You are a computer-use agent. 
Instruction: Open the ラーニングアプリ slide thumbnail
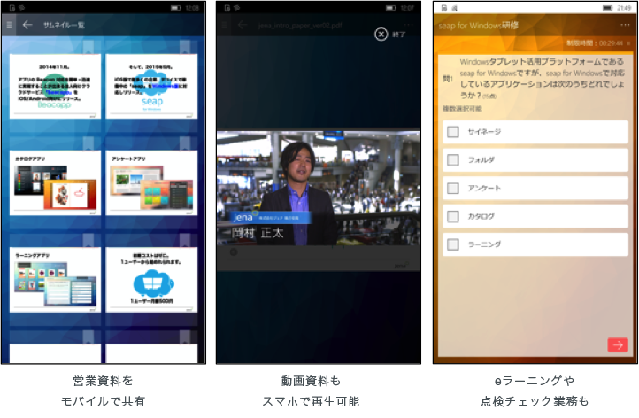[x=55, y=280]
